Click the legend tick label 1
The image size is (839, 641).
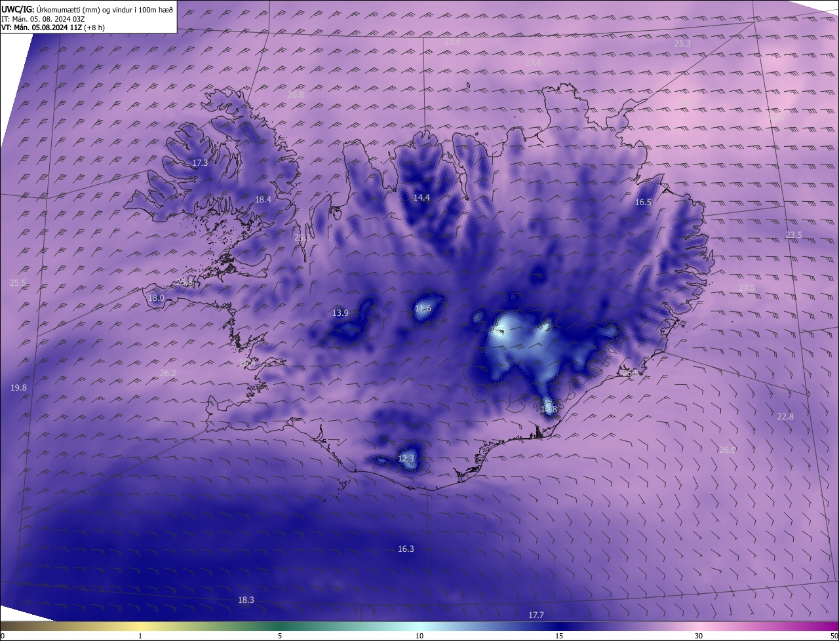pos(140,636)
